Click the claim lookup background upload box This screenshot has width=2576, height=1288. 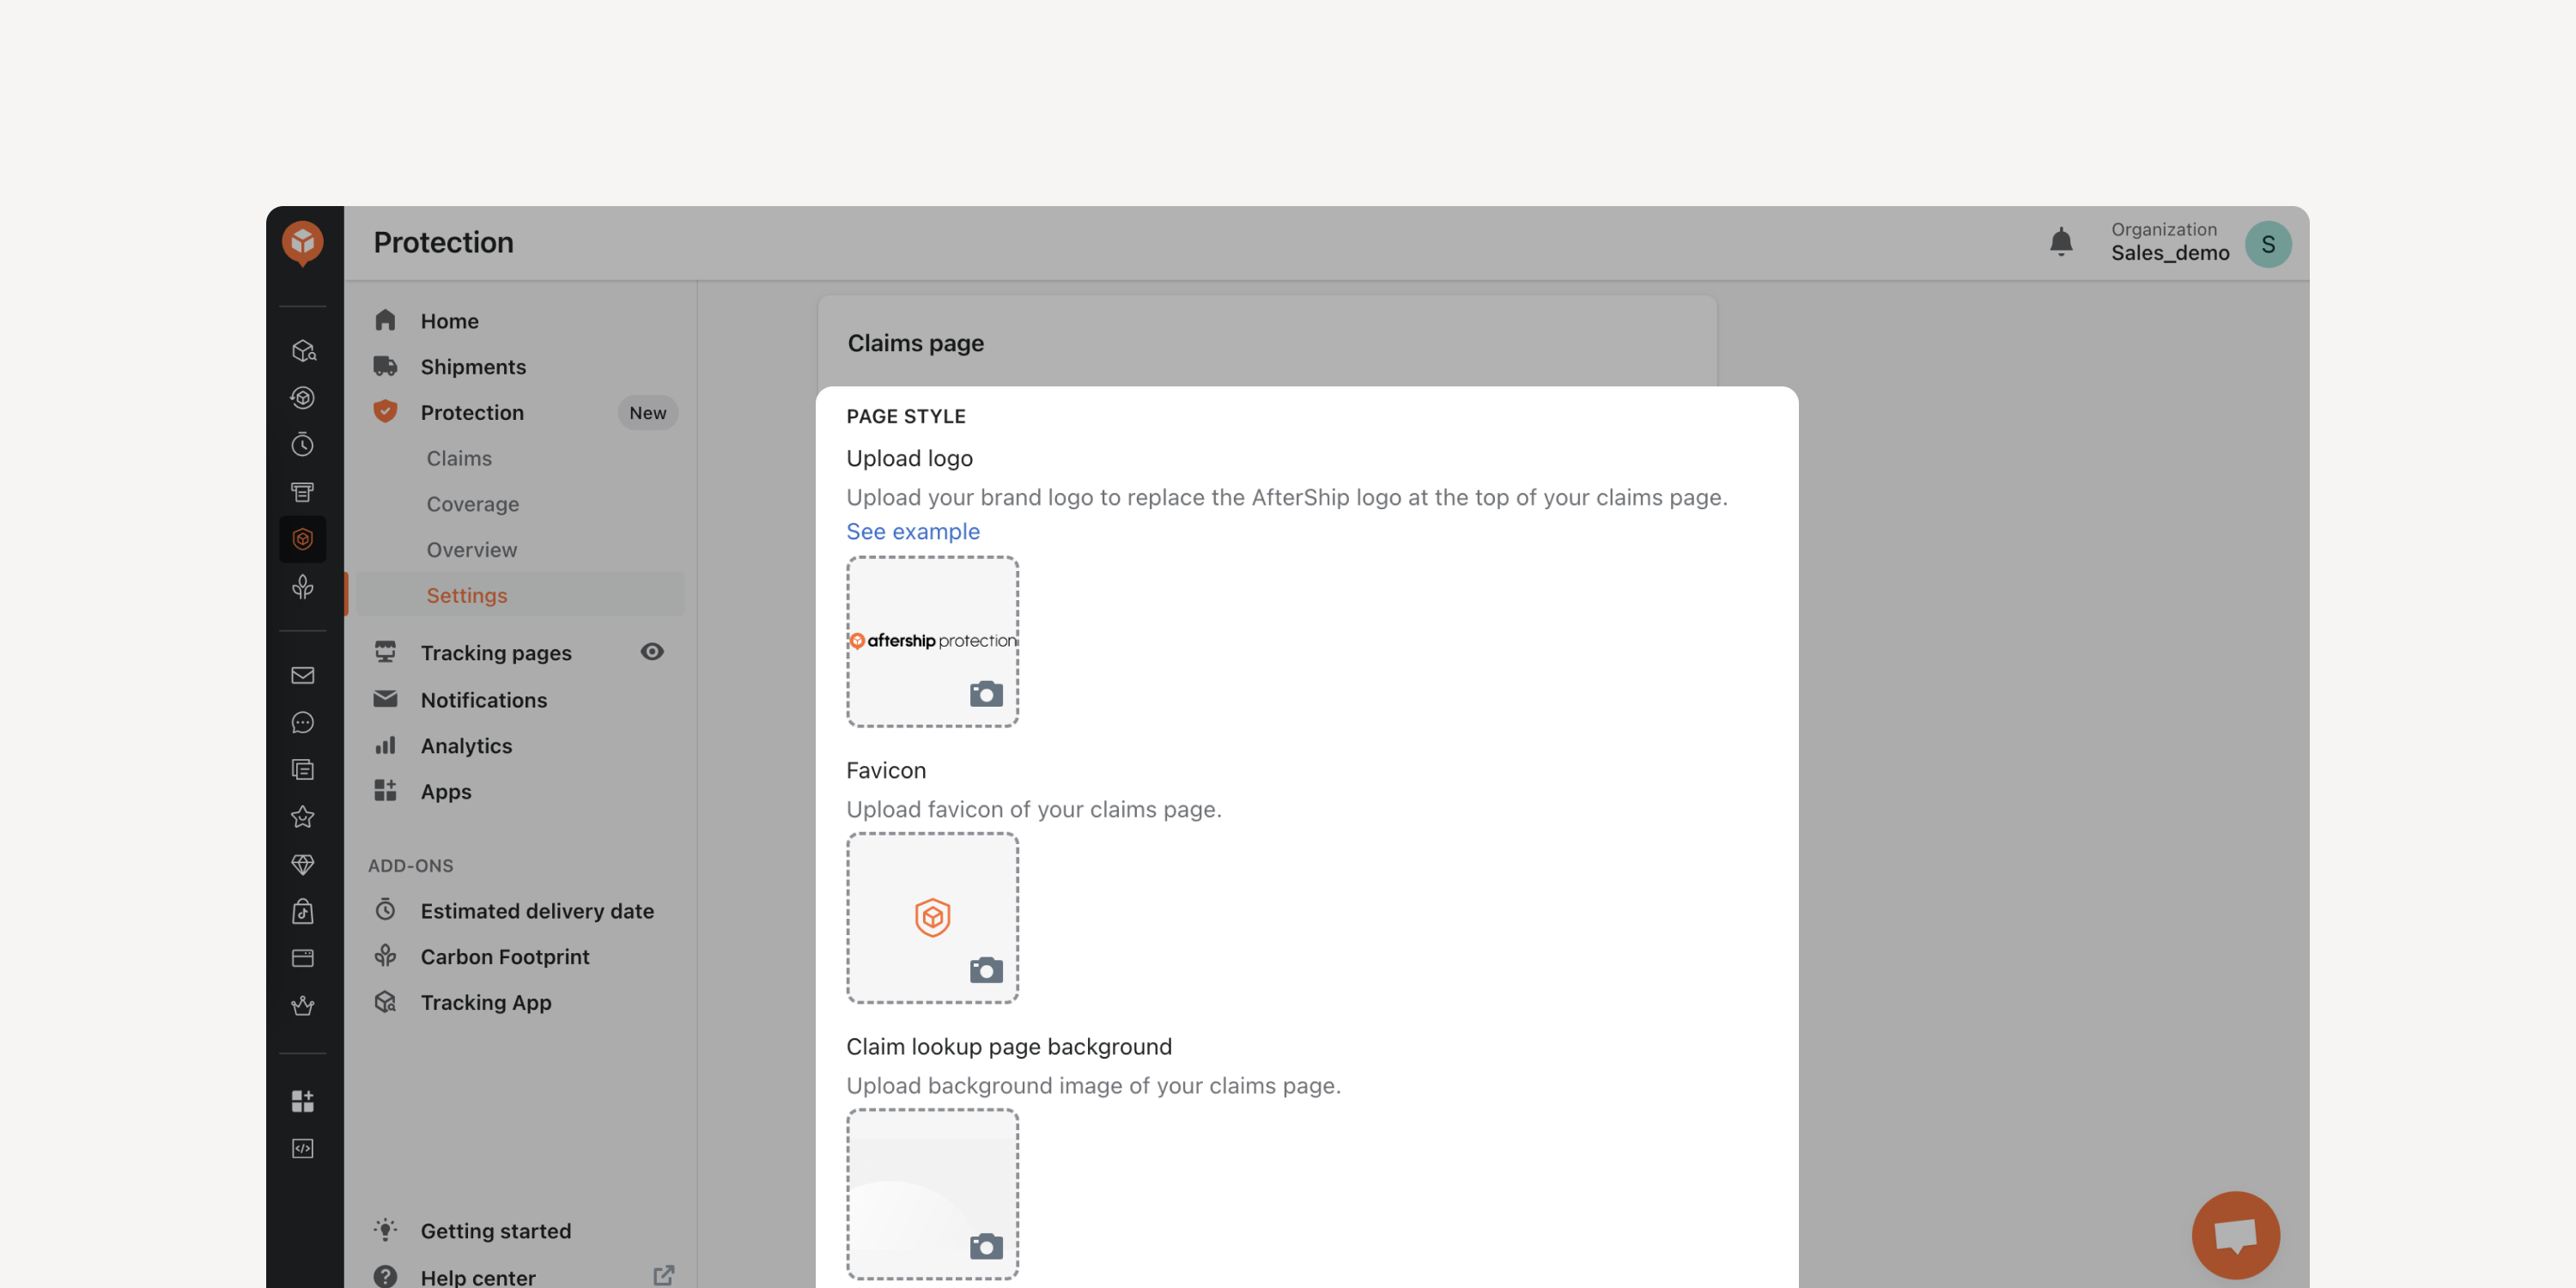(x=933, y=1194)
